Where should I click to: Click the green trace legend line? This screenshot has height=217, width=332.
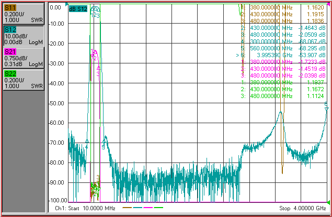(x=158, y=208)
